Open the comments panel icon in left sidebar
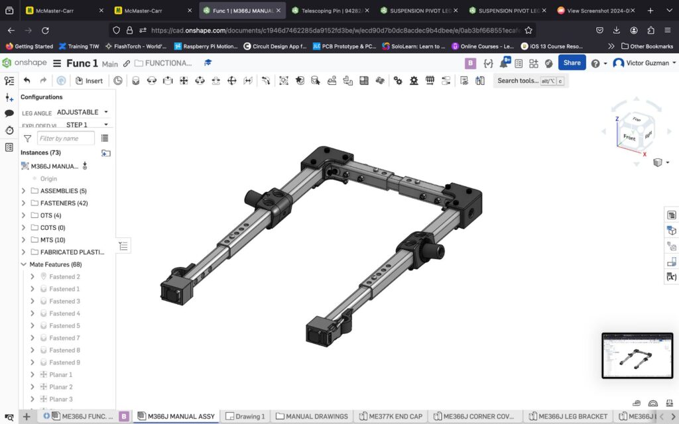Image resolution: width=679 pixels, height=424 pixels. [9, 113]
